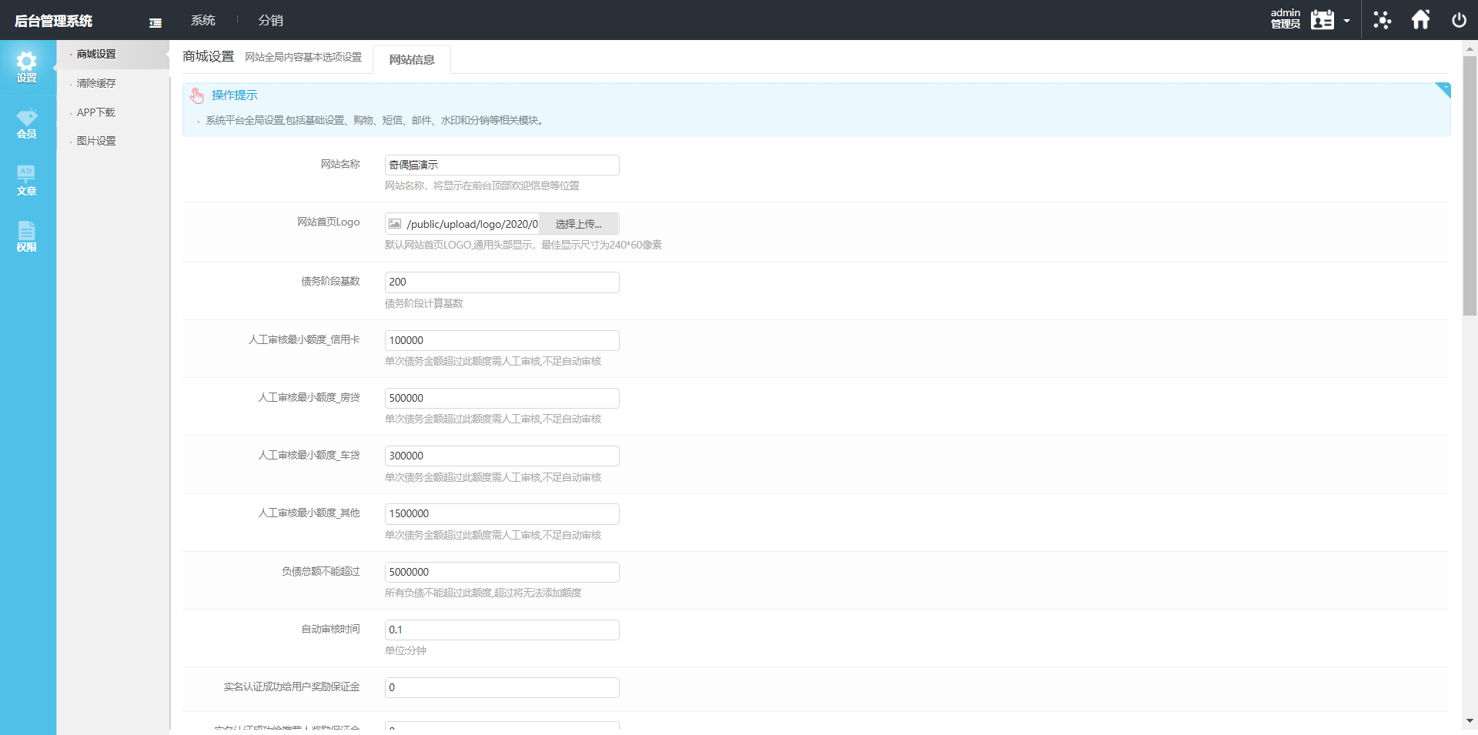The height and width of the screenshot is (735, 1478).
Task: Click the vertical scrollbar thumb
Action: click(1470, 186)
